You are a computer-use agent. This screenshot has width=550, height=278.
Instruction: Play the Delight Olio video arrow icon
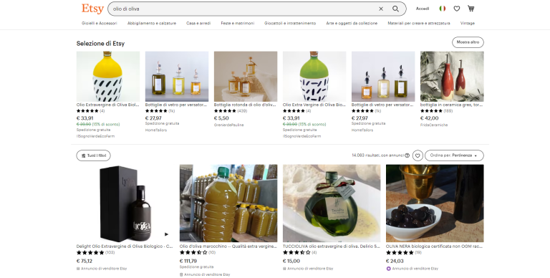tap(166, 234)
